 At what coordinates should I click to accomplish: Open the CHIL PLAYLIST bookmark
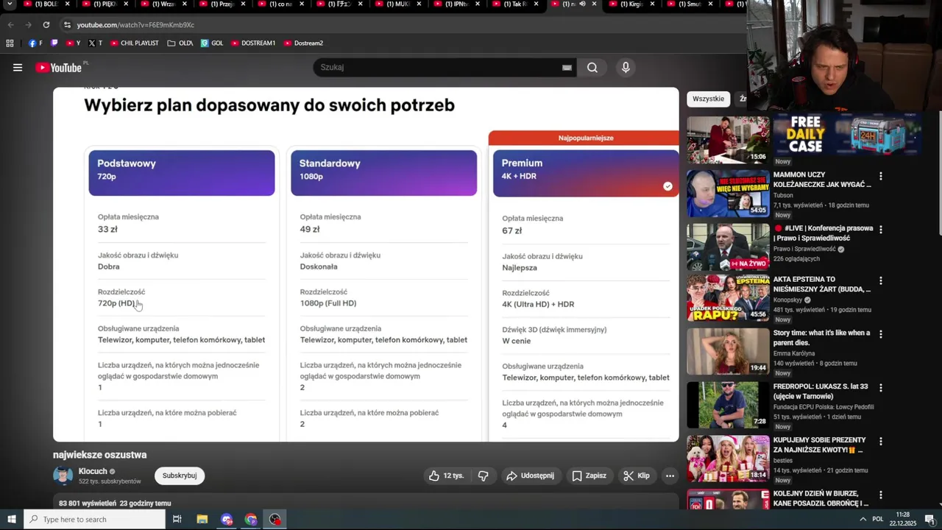[x=134, y=43]
